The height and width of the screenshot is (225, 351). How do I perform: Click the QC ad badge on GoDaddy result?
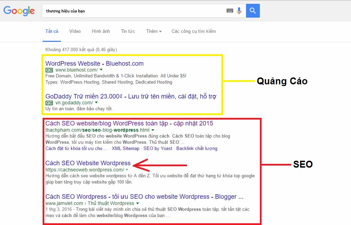(49, 103)
